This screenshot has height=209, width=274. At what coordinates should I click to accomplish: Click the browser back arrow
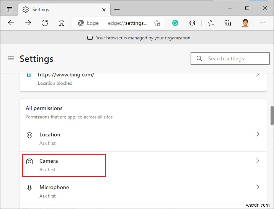coord(11,23)
